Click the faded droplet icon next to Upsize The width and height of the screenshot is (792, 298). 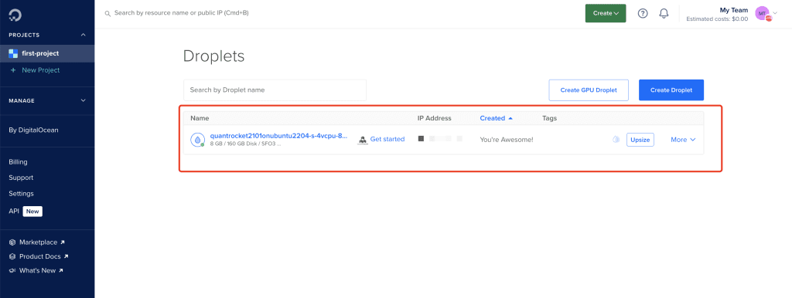[616, 140]
